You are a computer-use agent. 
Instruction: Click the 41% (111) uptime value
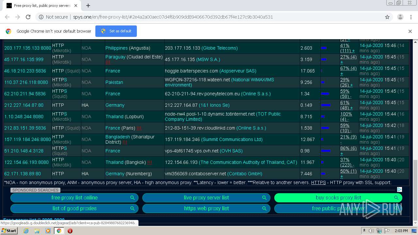pos(347,48)
